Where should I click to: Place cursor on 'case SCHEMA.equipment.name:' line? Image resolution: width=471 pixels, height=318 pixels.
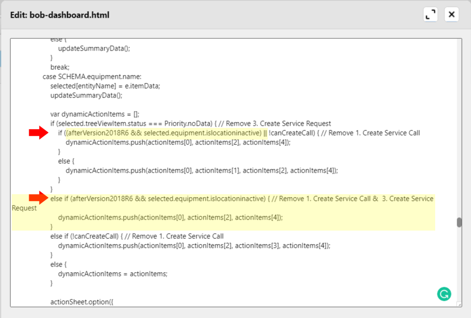click(x=92, y=76)
